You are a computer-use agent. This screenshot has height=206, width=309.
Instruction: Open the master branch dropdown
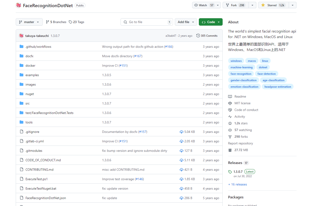coord(29,22)
